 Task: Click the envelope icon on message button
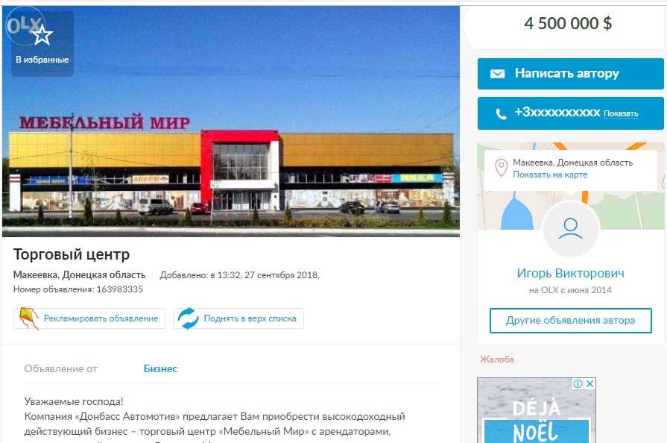click(497, 74)
